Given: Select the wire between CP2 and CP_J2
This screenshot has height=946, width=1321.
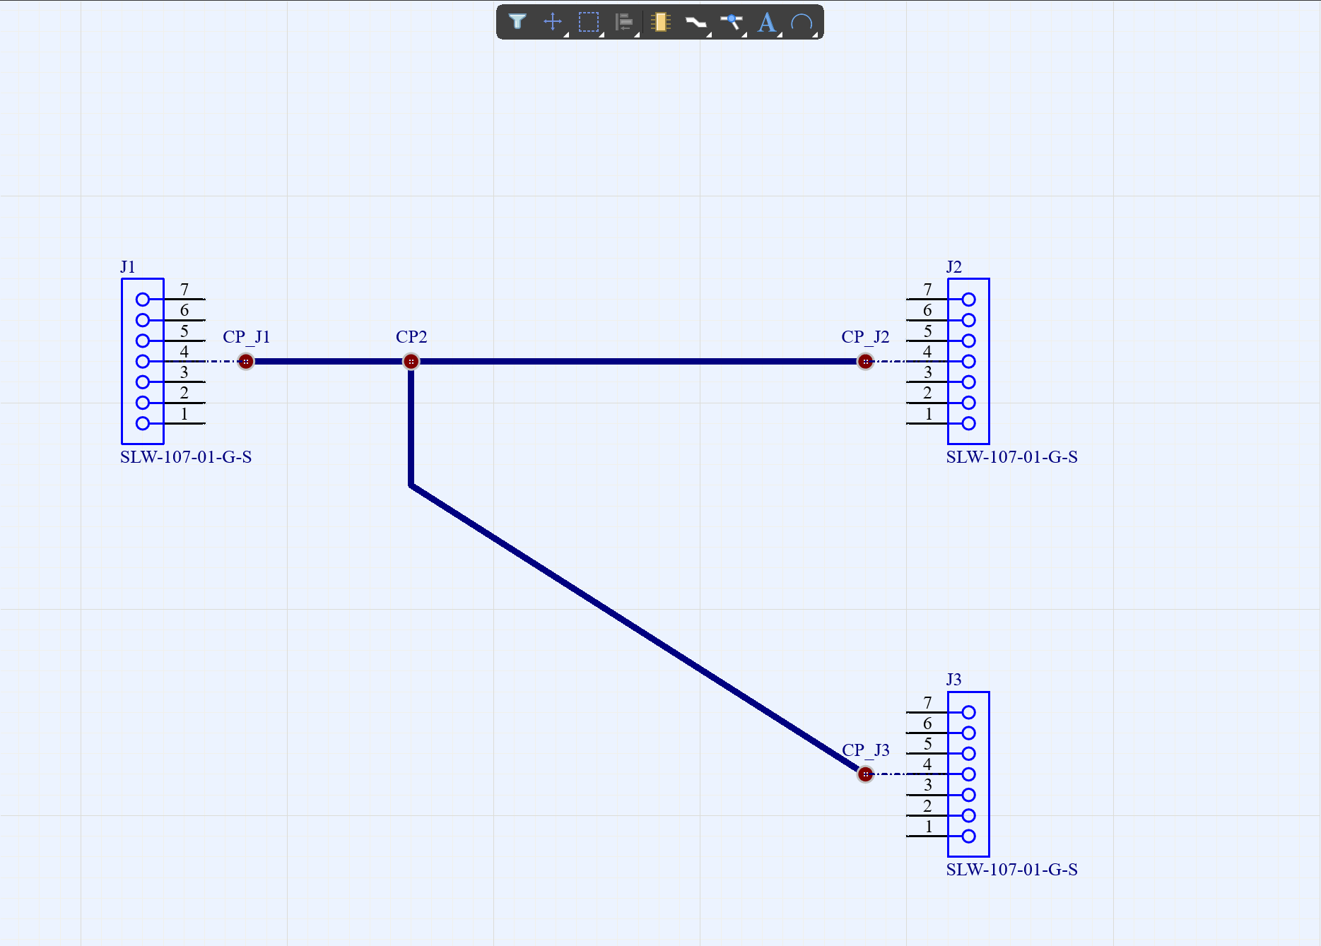Looking at the screenshot, I should pyautogui.click(x=636, y=362).
